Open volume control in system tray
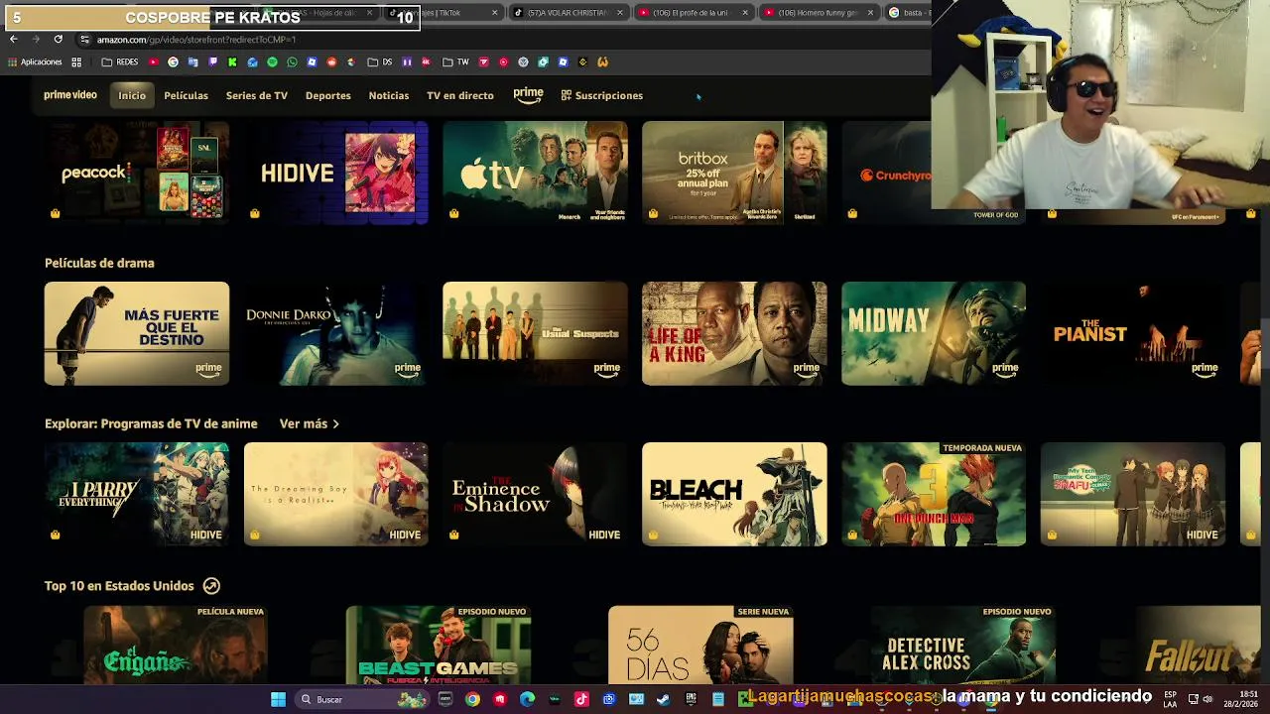The height and width of the screenshot is (714, 1270). point(1208,699)
